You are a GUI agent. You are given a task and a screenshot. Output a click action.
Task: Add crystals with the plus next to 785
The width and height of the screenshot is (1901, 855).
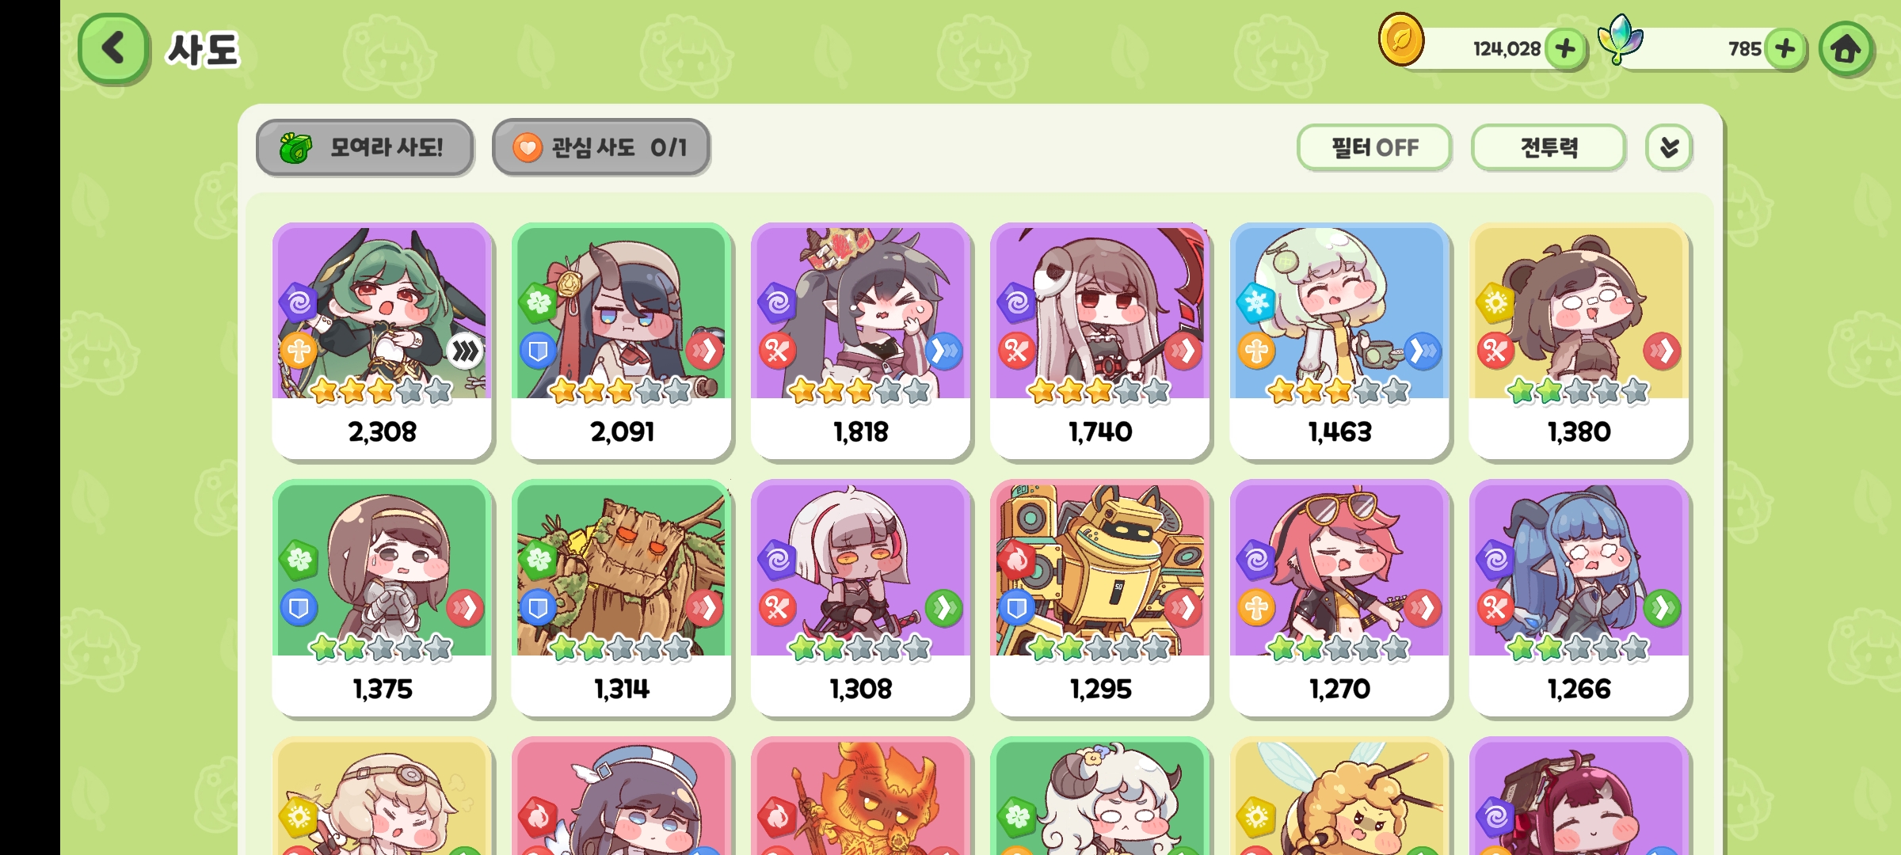tap(1785, 49)
